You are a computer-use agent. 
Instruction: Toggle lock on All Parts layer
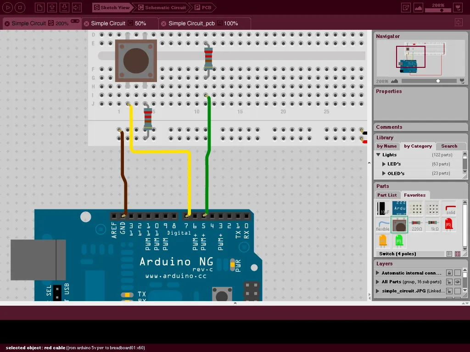coord(449,282)
